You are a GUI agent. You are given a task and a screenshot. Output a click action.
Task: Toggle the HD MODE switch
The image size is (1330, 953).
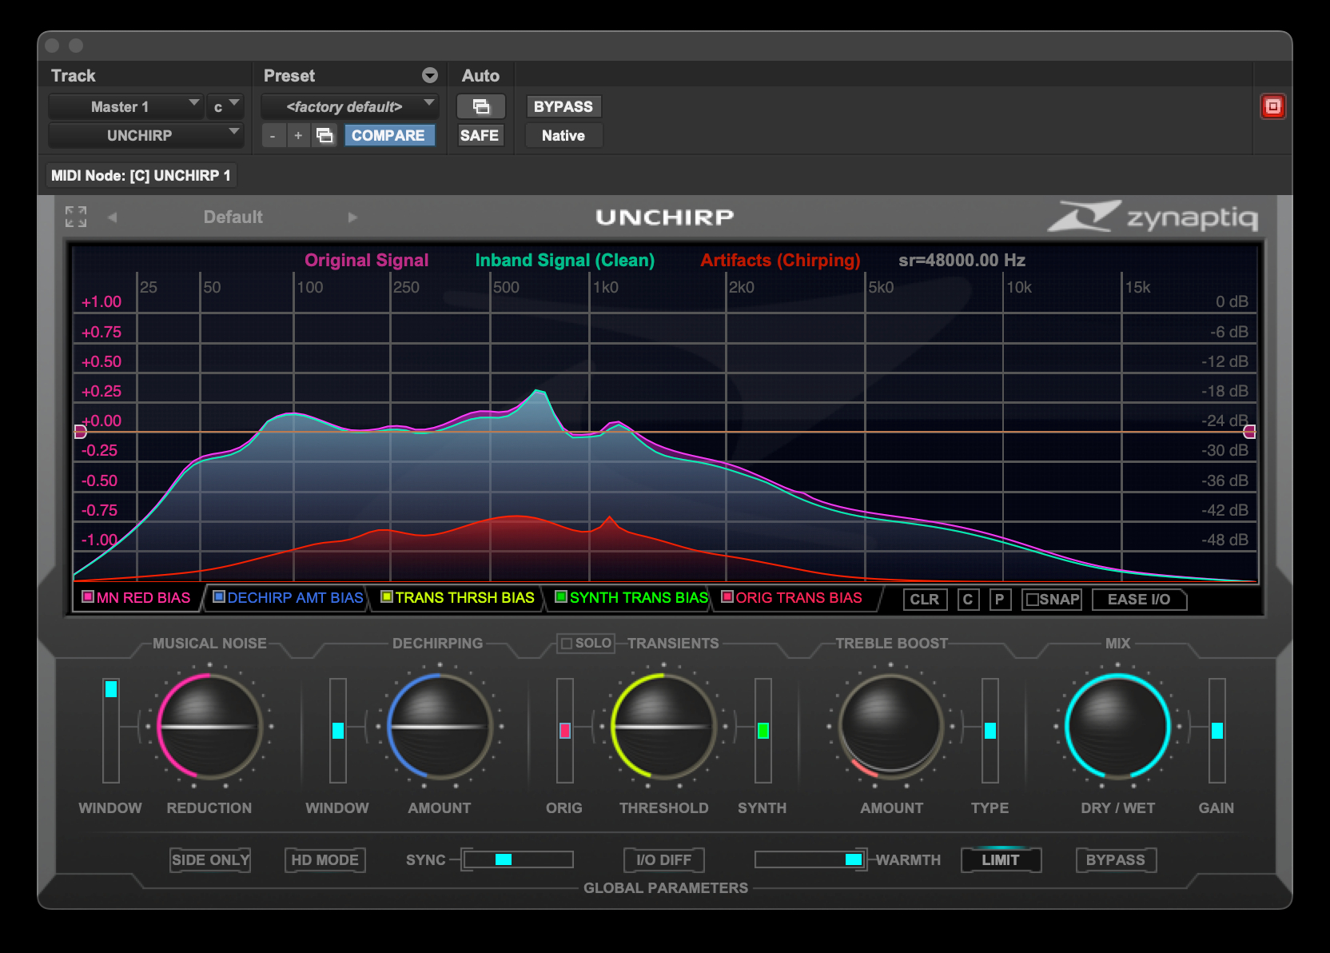pos(325,860)
